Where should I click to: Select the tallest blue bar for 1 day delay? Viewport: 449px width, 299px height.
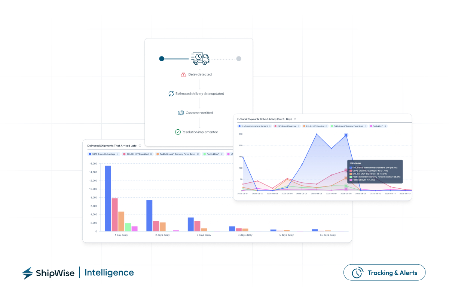tap(108, 198)
